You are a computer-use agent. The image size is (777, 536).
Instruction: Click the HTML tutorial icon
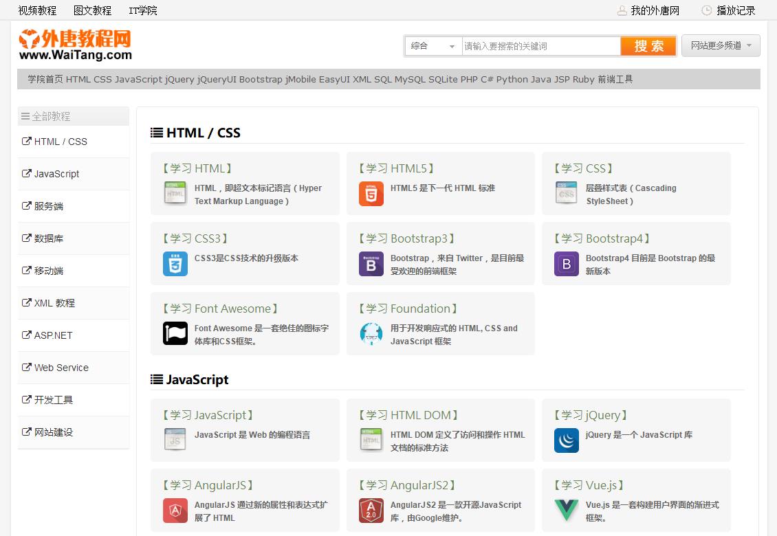pyautogui.click(x=175, y=193)
